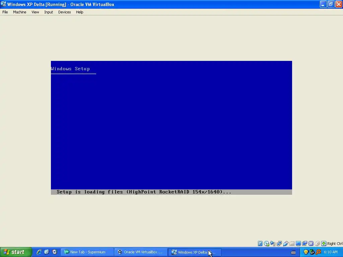Close the VirtualBox VM window

coord(339,4)
